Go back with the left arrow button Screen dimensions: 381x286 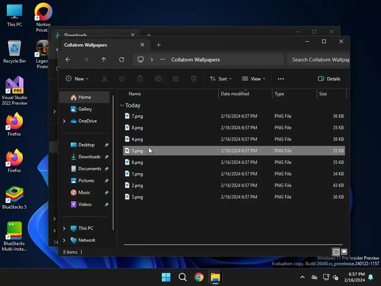point(68,60)
